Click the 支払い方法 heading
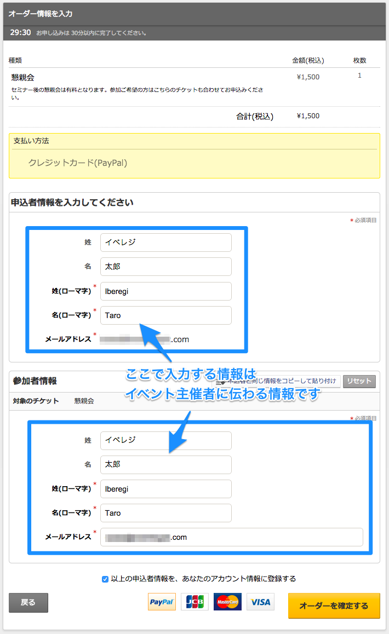The image size is (389, 634). (x=31, y=141)
